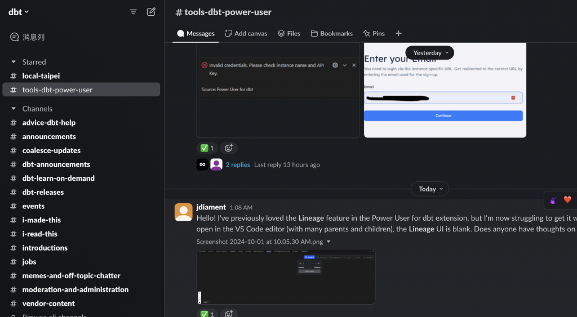Collapse the Channels section
Screen dimensions: 577x317
(14, 109)
